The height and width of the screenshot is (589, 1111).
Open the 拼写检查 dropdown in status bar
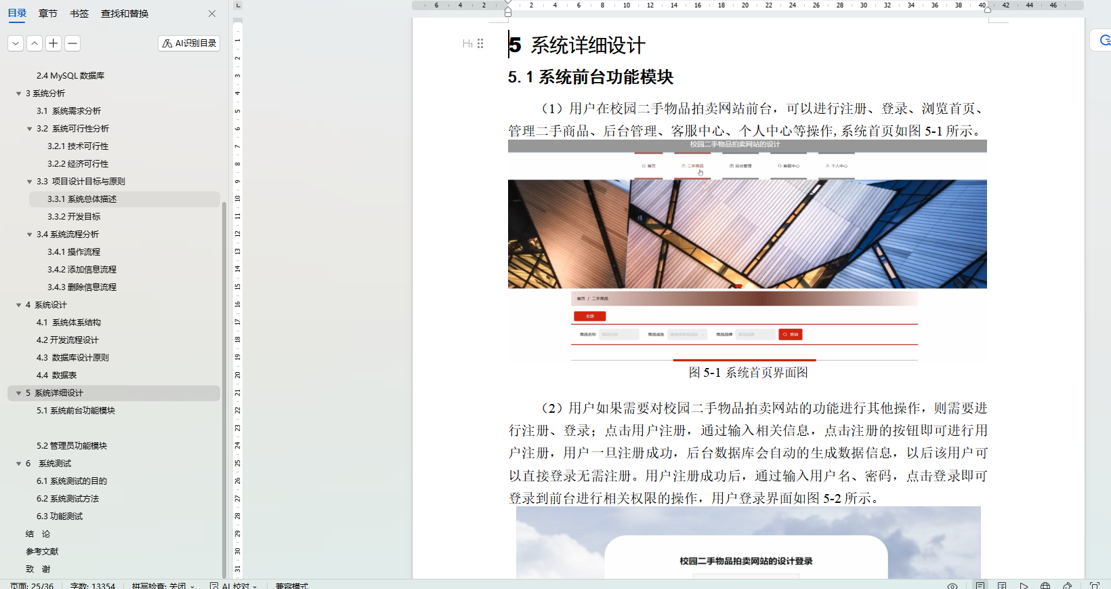163,586
